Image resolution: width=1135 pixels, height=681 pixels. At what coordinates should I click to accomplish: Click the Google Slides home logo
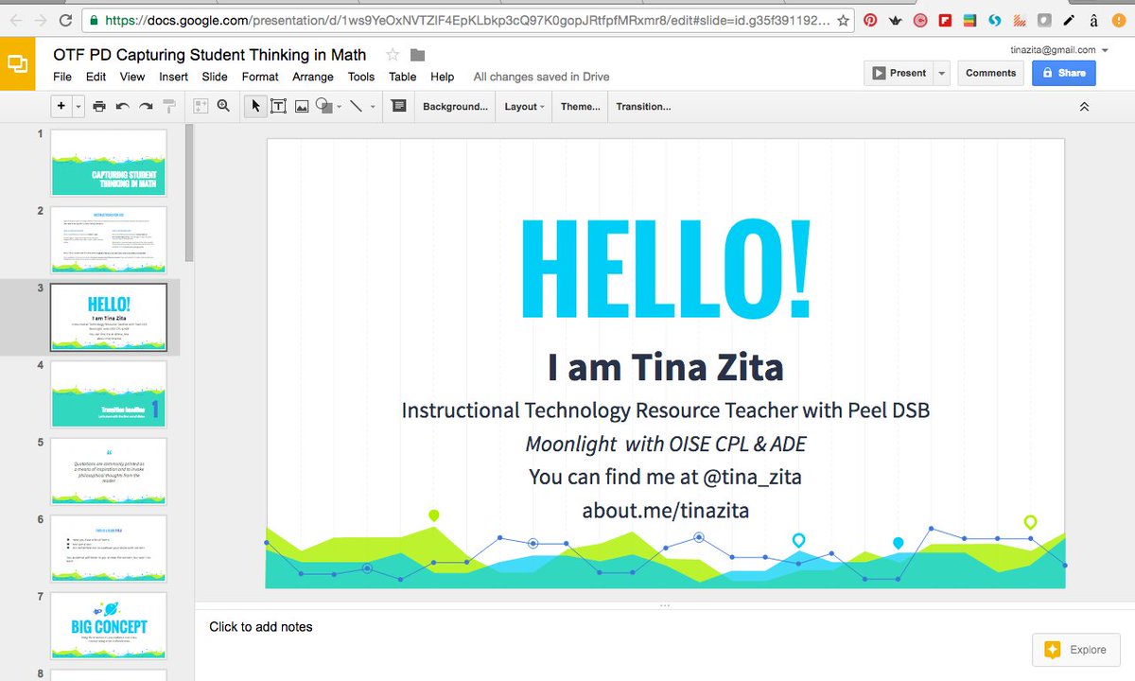click(x=18, y=64)
